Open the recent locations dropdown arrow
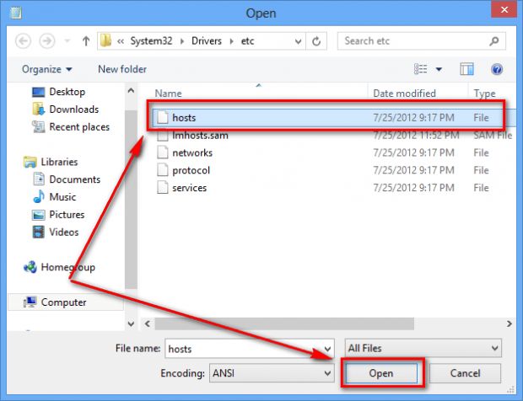Screen dimensions: 523x401 (67, 41)
